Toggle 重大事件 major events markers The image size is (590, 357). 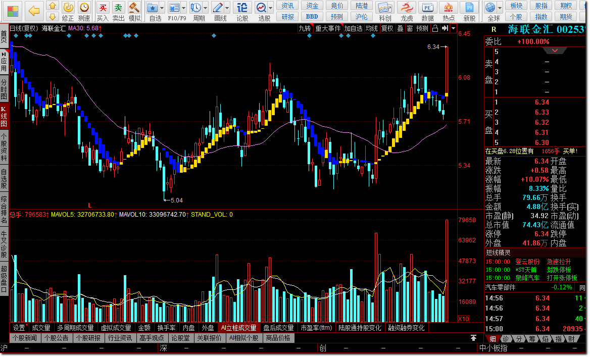click(328, 28)
